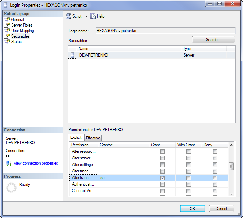The image size is (243, 218).
Task: Open View connection properties link
Action: click(x=36, y=163)
